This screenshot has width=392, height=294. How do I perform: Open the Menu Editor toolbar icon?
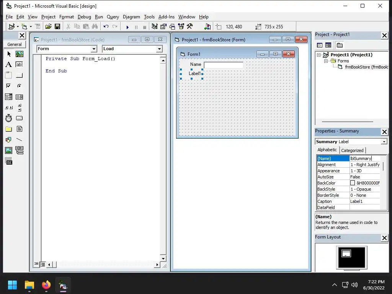[38, 26]
